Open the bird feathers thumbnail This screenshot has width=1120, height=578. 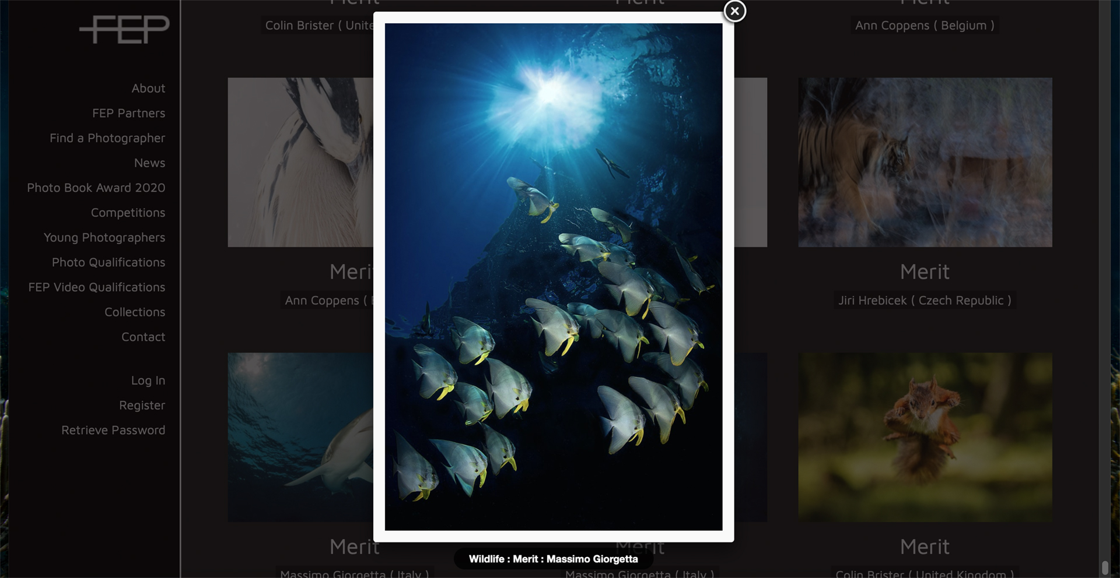(x=300, y=163)
